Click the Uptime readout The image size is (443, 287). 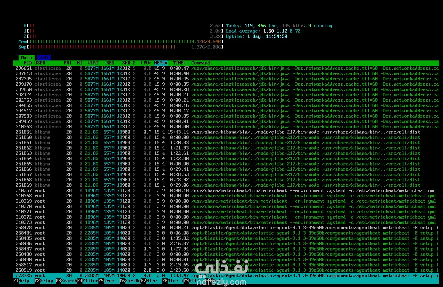tap(256, 36)
